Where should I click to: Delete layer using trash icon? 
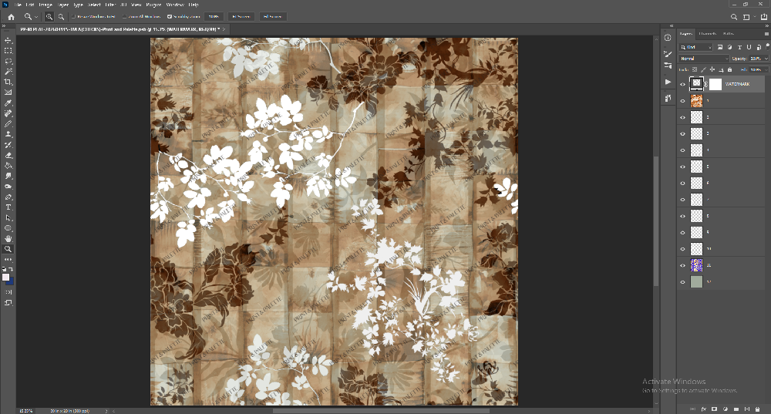click(x=758, y=409)
